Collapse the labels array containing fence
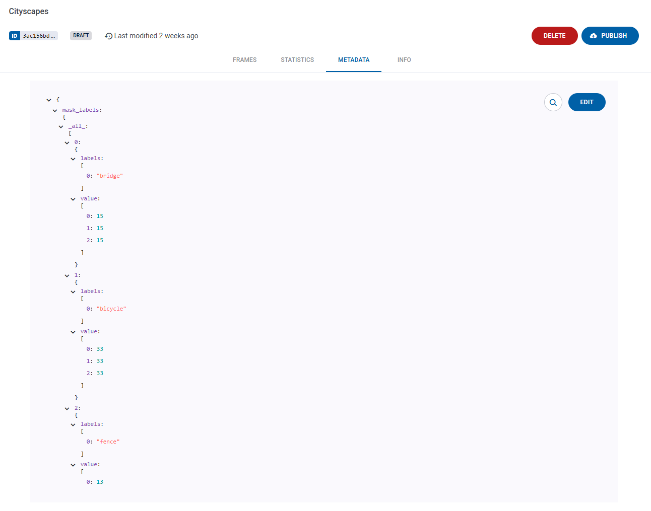This screenshot has width=651, height=511. [x=73, y=424]
